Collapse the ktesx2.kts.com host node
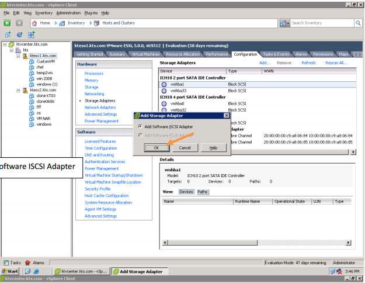365x283 pixels. [18, 90]
